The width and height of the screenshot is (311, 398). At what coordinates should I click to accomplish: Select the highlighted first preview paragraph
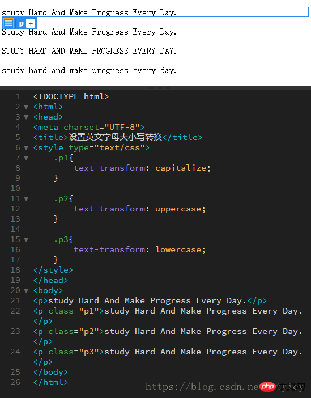point(155,12)
